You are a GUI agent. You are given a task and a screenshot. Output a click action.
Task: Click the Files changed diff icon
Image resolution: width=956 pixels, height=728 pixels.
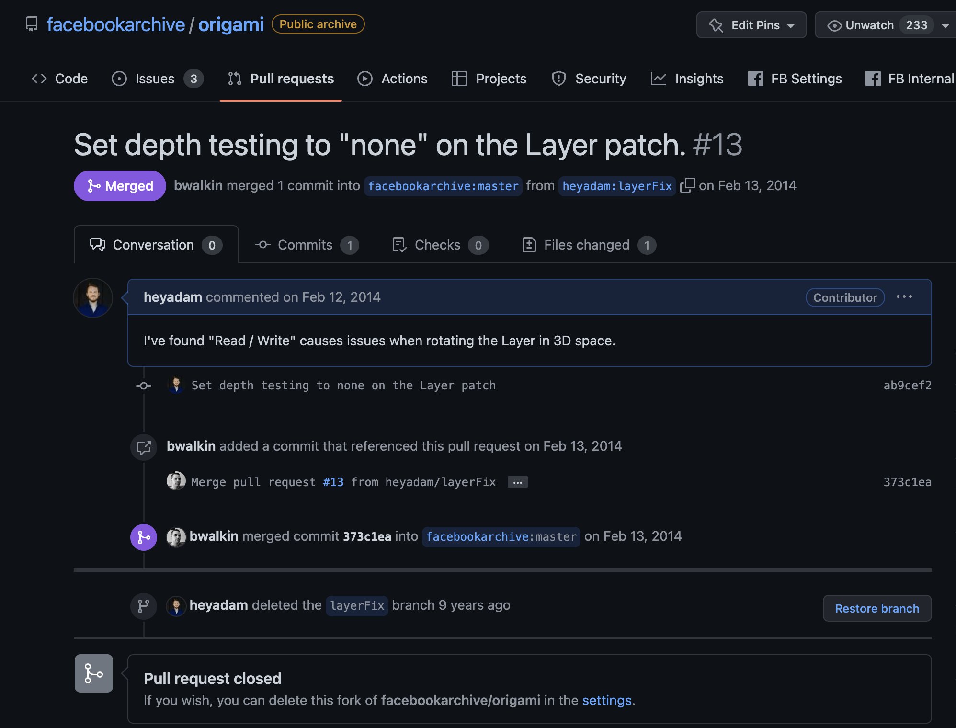pyautogui.click(x=529, y=245)
